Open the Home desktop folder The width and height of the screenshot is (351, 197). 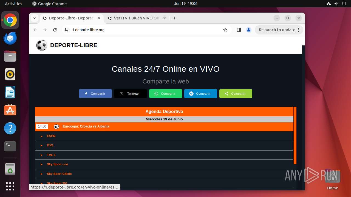332,179
